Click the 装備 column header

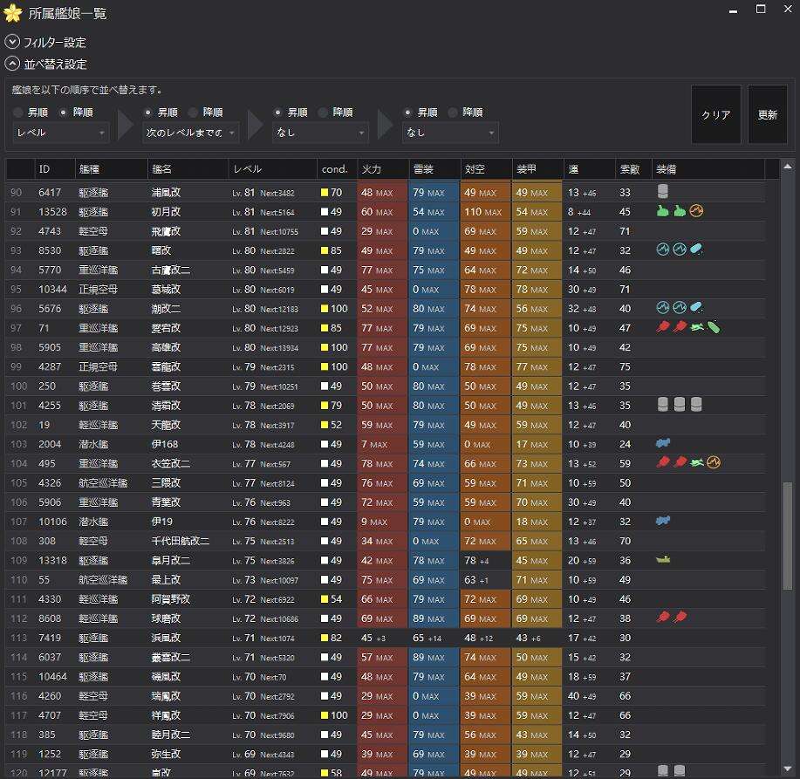pos(708,169)
